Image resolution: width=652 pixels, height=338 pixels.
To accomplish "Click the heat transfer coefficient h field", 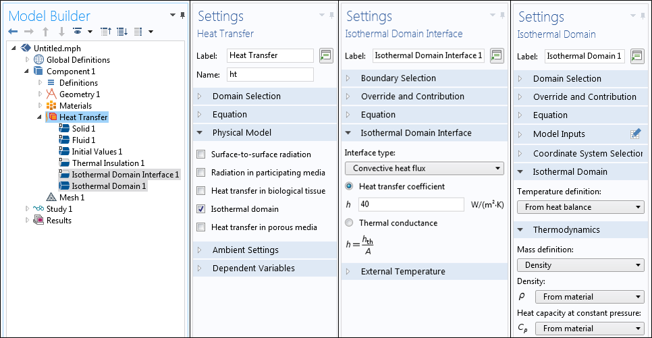I will click(410, 204).
